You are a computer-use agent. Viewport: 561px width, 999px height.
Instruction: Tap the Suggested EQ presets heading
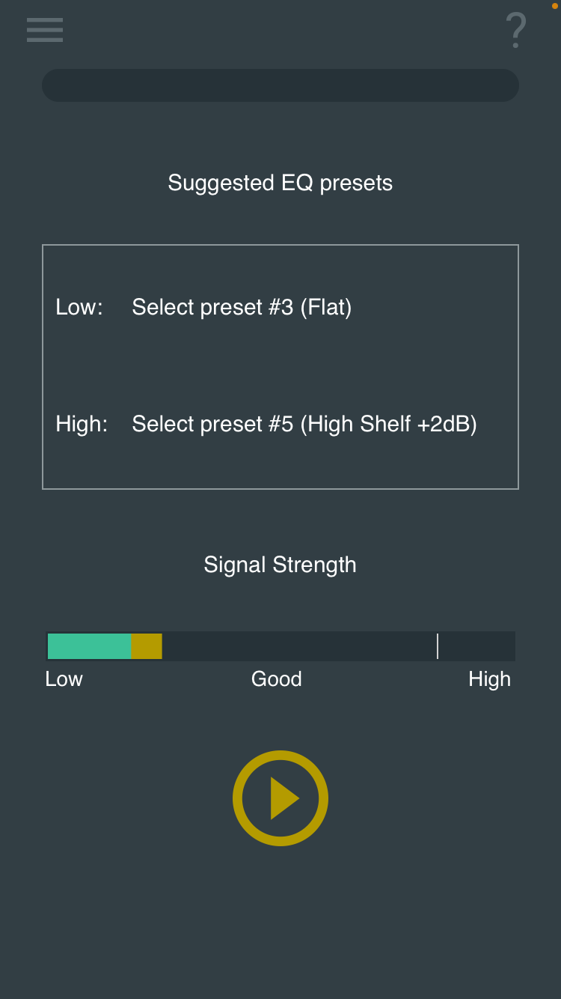[x=280, y=183]
